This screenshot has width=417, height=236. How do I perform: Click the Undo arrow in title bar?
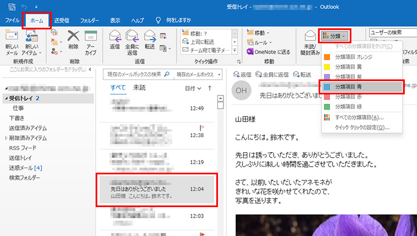point(24,6)
